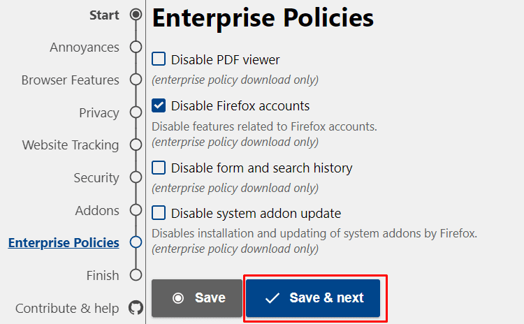Select Enterprise Policies in the sidebar

pos(64,243)
